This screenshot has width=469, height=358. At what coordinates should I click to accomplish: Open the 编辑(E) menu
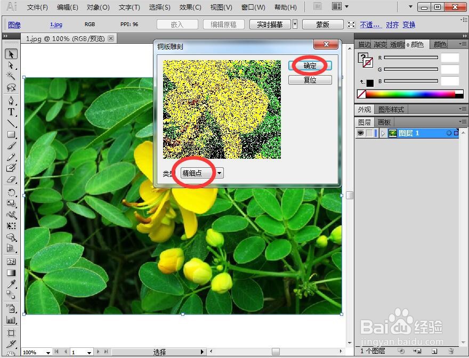(67, 7)
